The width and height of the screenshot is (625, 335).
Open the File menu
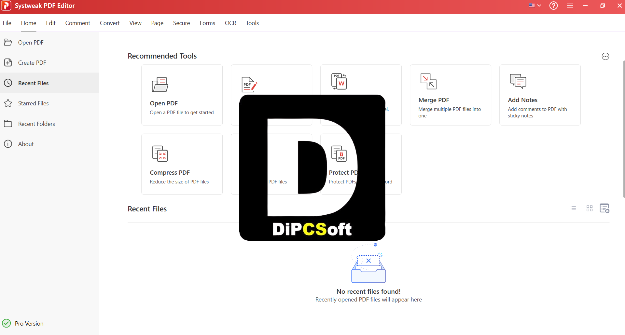[7, 23]
